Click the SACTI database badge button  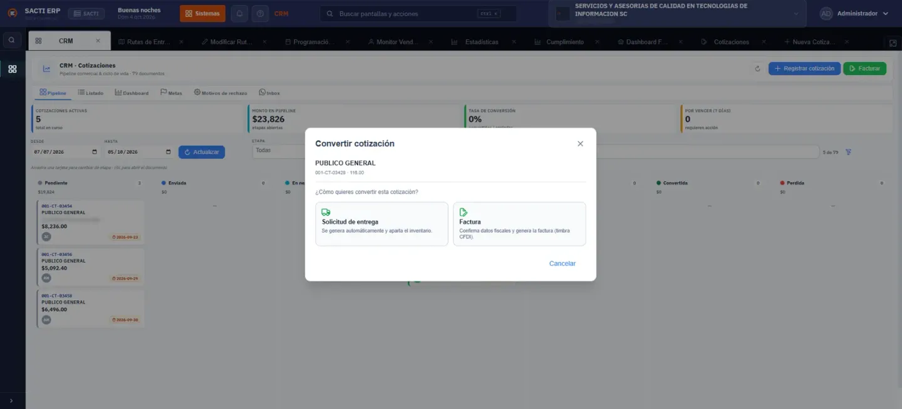86,14
